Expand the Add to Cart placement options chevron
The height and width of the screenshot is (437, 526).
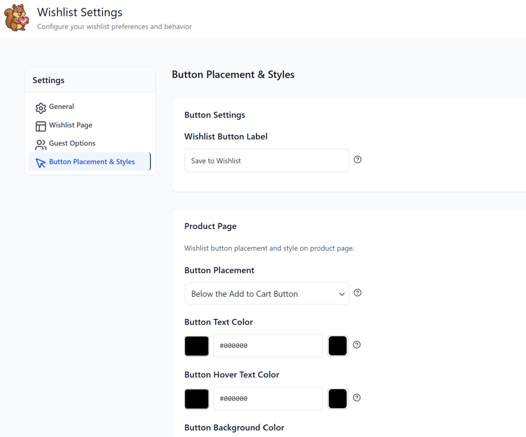coord(342,294)
